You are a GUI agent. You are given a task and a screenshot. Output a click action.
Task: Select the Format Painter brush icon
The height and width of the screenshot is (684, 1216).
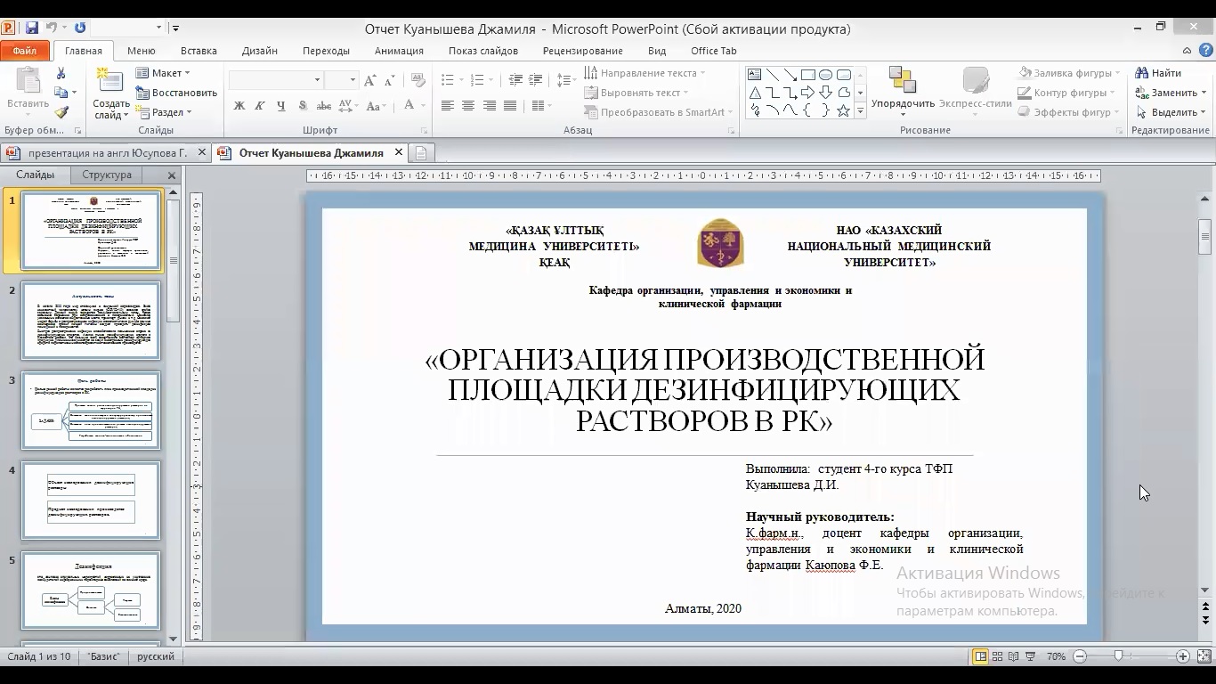coord(61,112)
